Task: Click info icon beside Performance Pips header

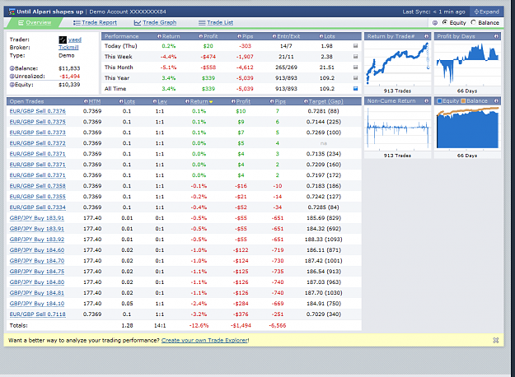Action: 240,36
